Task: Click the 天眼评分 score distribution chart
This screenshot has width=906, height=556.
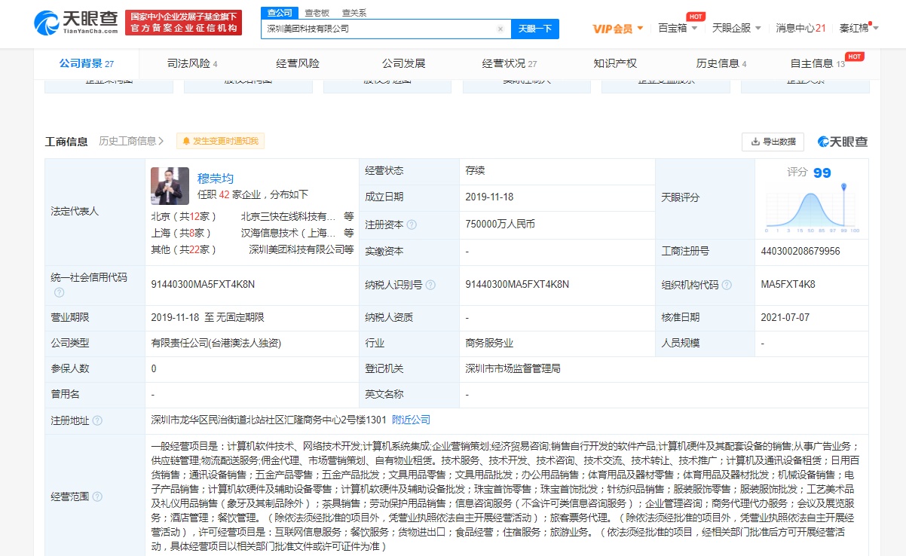Action: [x=813, y=206]
